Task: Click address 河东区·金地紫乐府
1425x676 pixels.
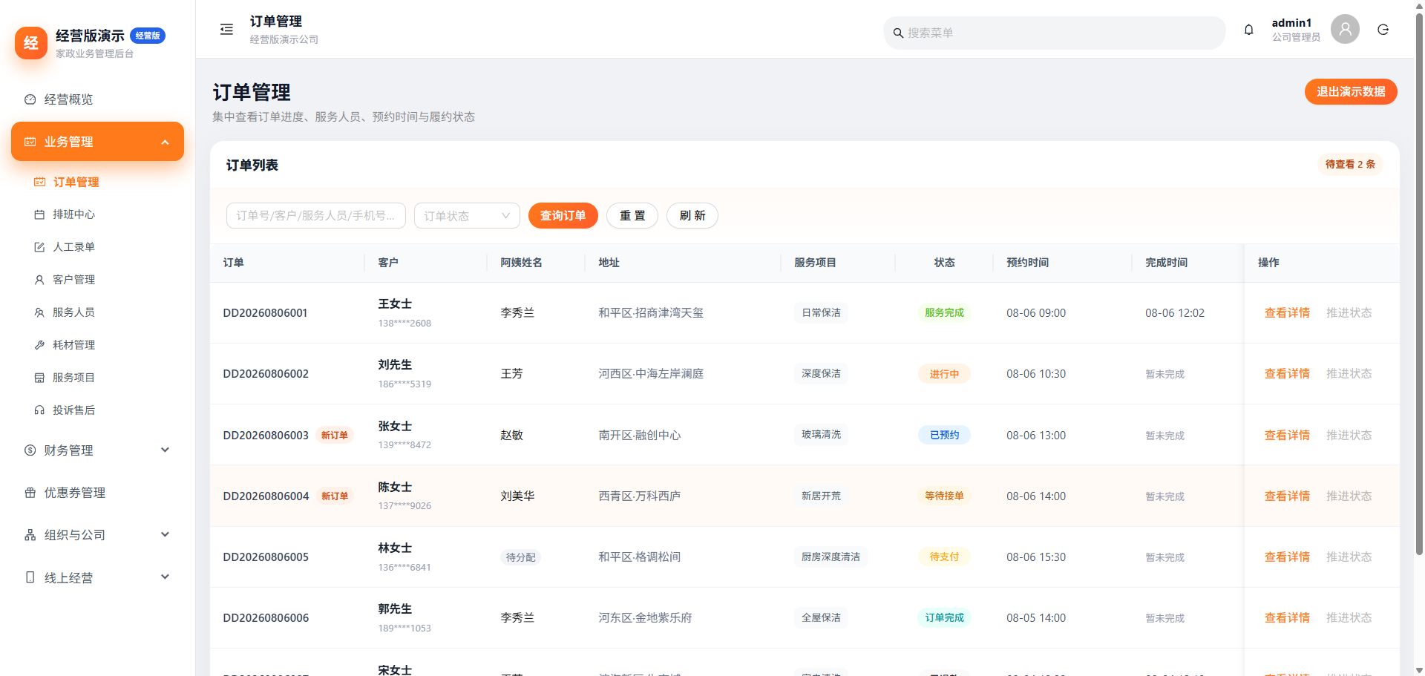Action: pyautogui.click(x=645, y=618)
